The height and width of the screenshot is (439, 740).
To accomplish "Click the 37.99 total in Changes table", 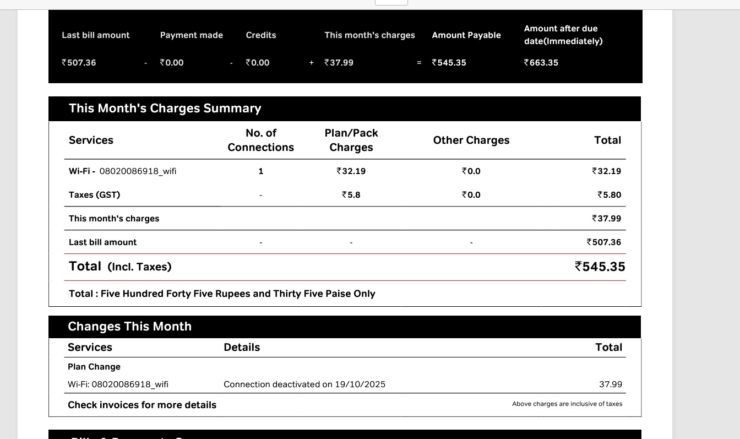I will [610, 384].
